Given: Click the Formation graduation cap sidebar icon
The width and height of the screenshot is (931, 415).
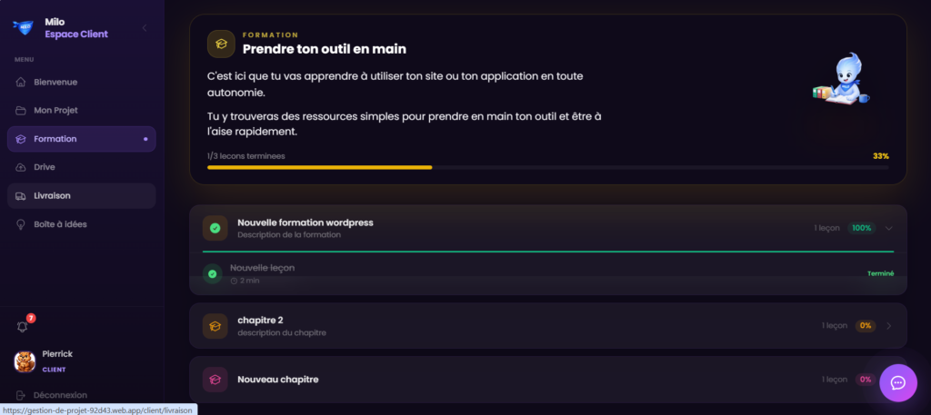Looking at the screenshot, I should click(21, 139).
